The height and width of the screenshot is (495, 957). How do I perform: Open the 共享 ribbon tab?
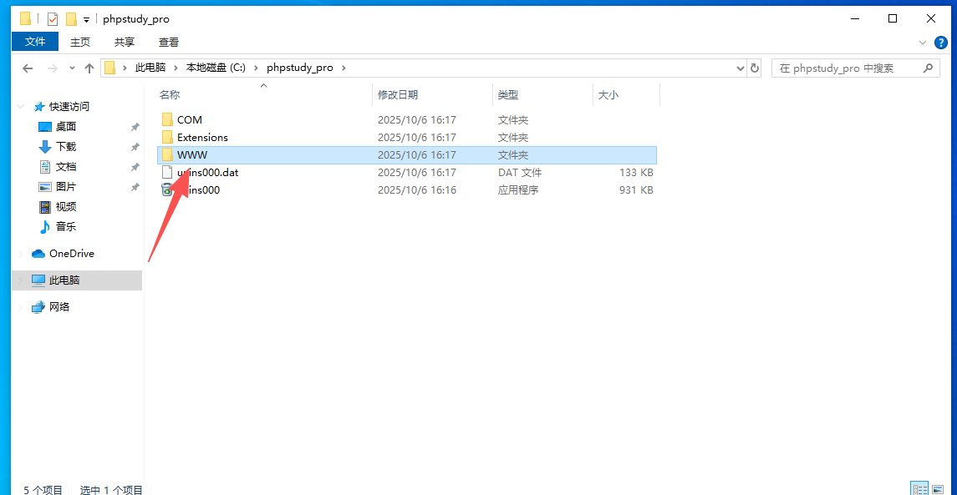pos(125,42)
